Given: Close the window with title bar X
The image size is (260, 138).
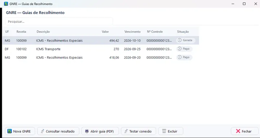Looking at the screenshot, I should (256, 4).
